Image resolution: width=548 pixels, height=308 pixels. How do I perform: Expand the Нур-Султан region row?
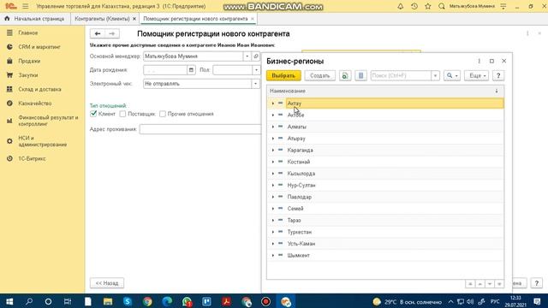point(273,185)
